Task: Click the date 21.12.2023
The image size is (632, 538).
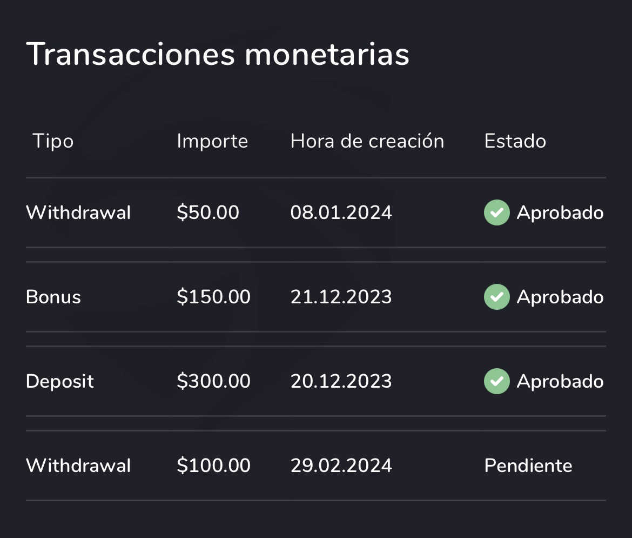Action: coord(341,297)
